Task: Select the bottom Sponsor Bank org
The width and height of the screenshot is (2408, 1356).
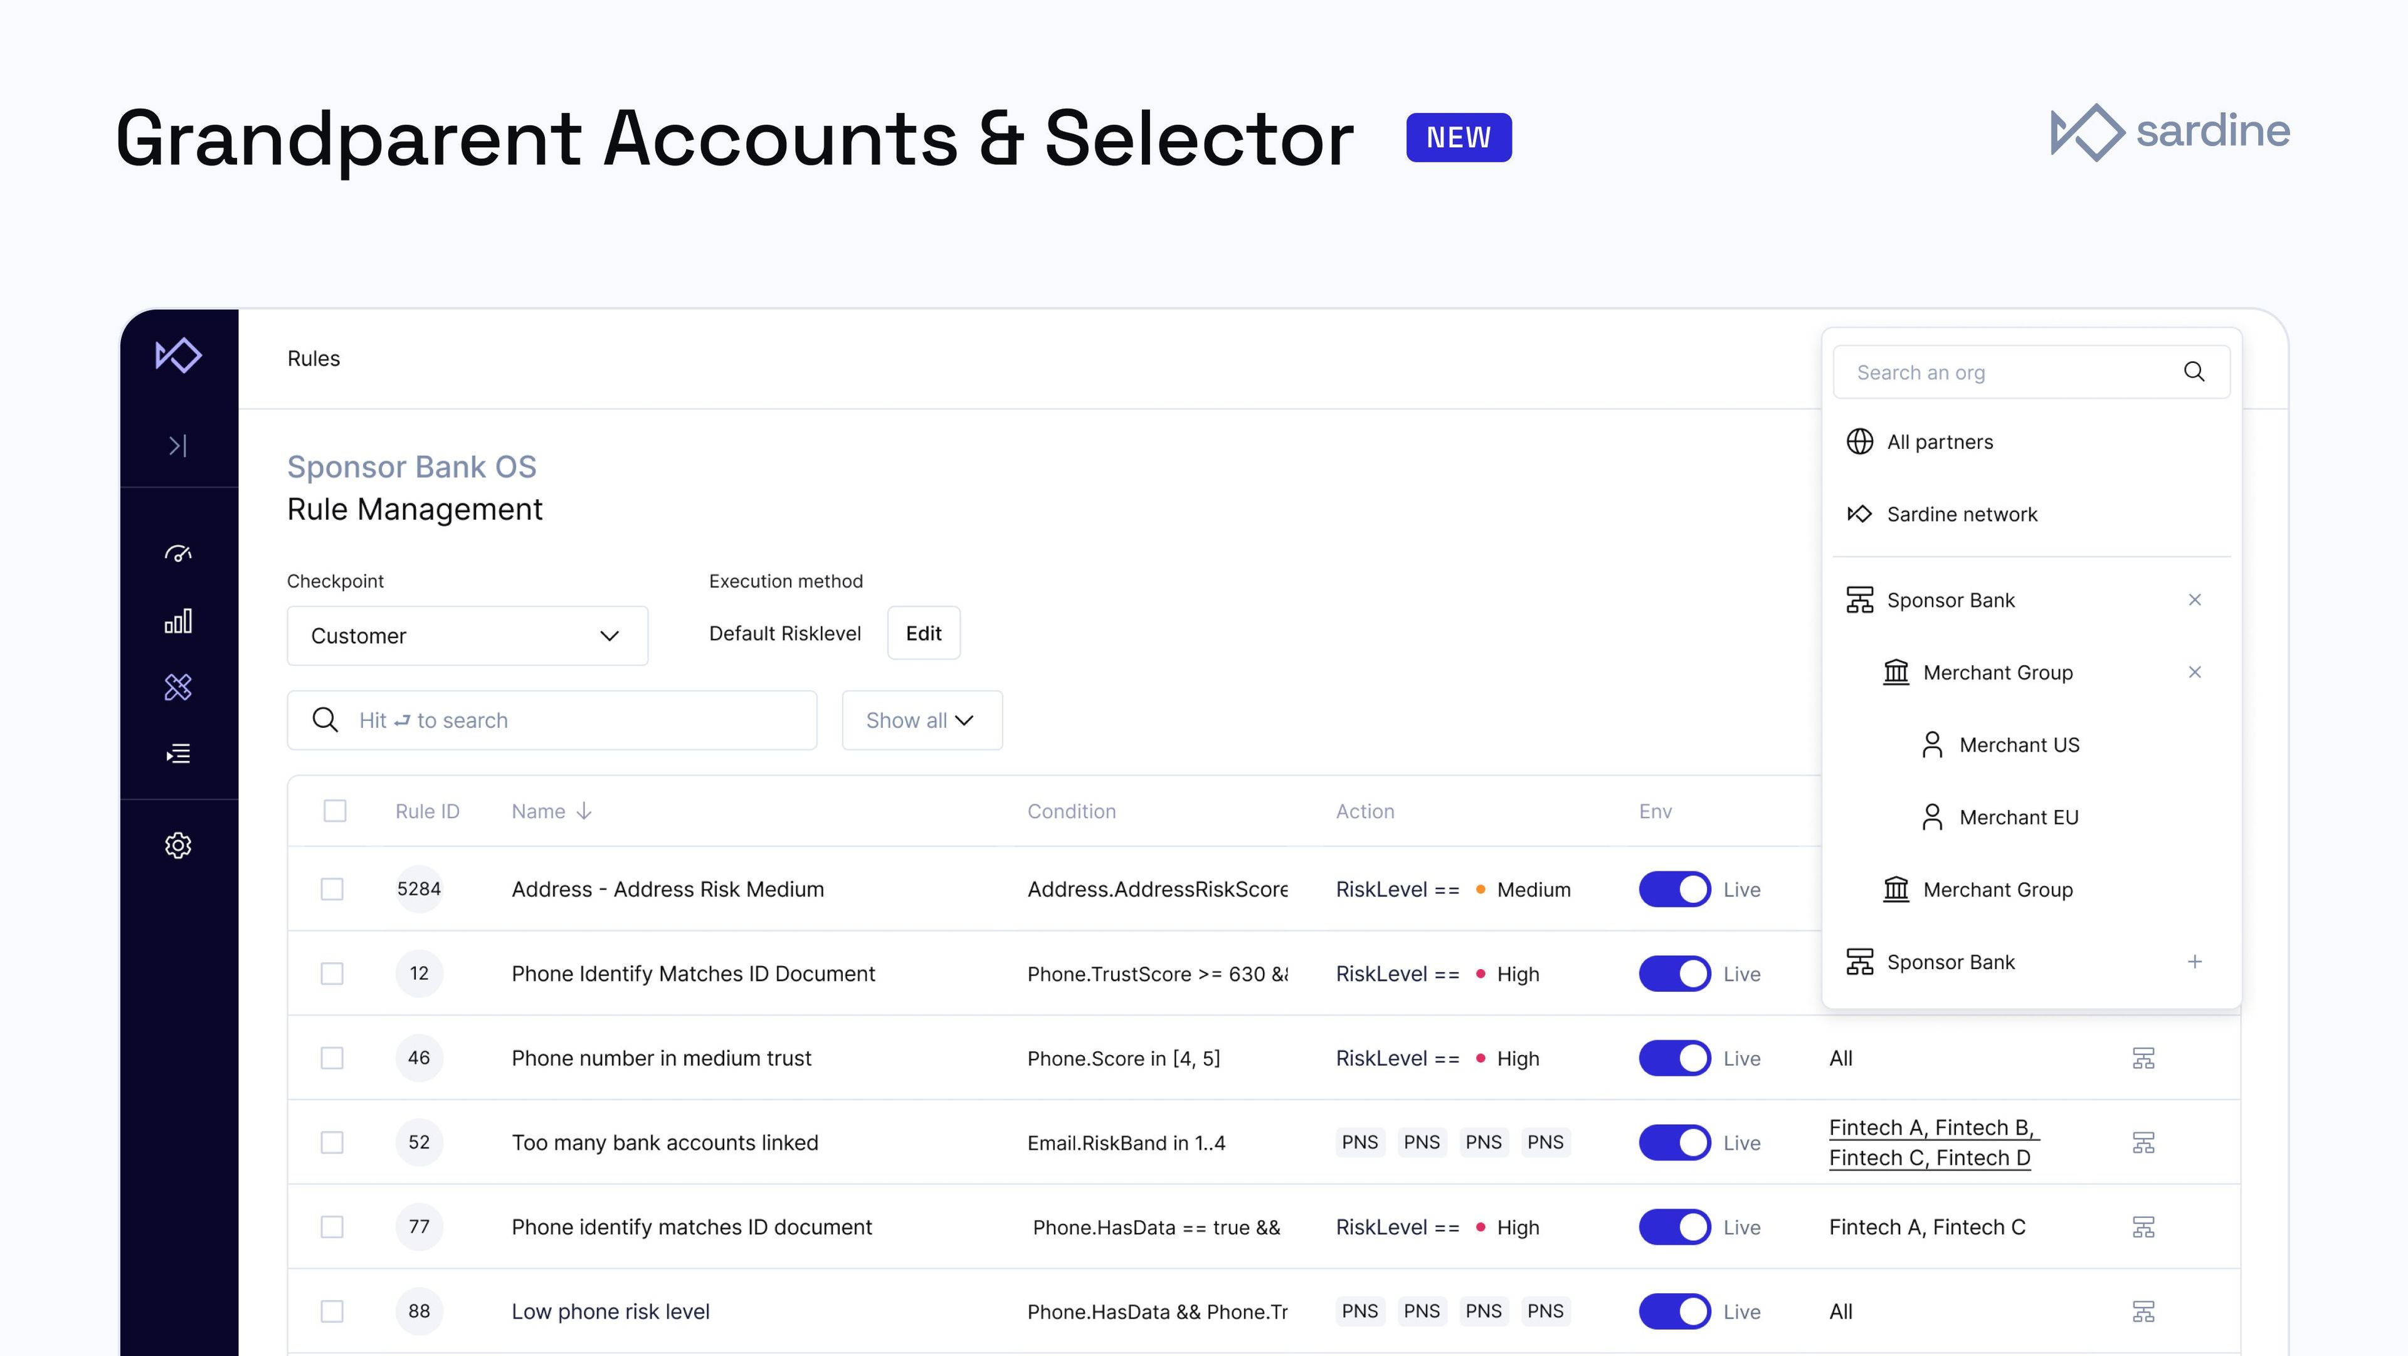Action: (x=1950, y=962)
